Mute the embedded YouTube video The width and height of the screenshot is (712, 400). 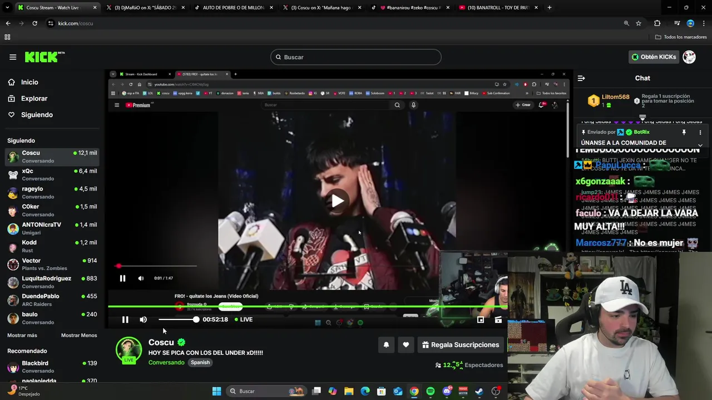141,278
